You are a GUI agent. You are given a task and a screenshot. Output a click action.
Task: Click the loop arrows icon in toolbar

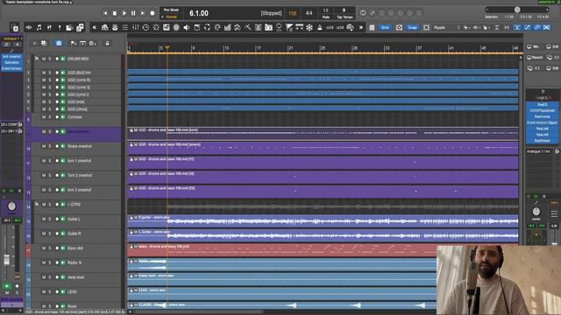coord(207,27)
